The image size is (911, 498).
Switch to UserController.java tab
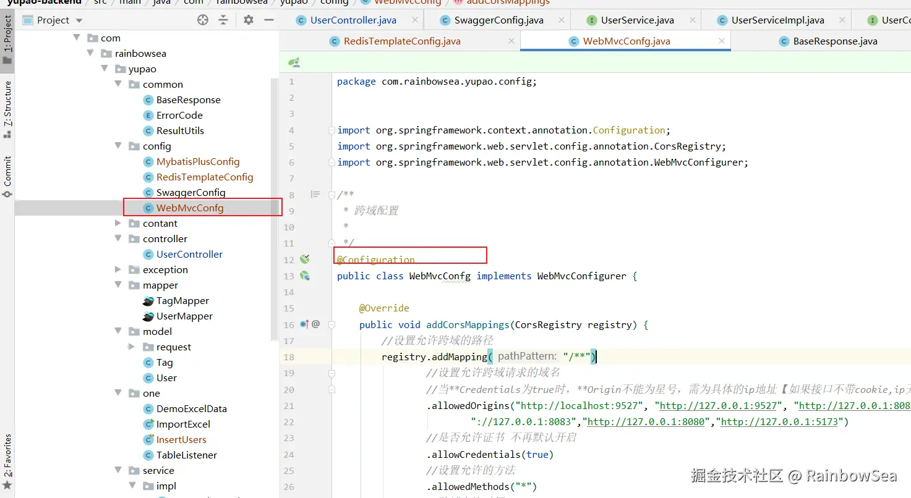353,20
